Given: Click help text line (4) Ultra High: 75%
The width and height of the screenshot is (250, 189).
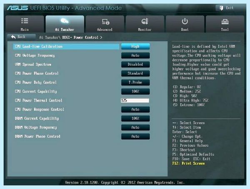Looking at the screenshot, I should pyautogui.click(x=190, y=100).
